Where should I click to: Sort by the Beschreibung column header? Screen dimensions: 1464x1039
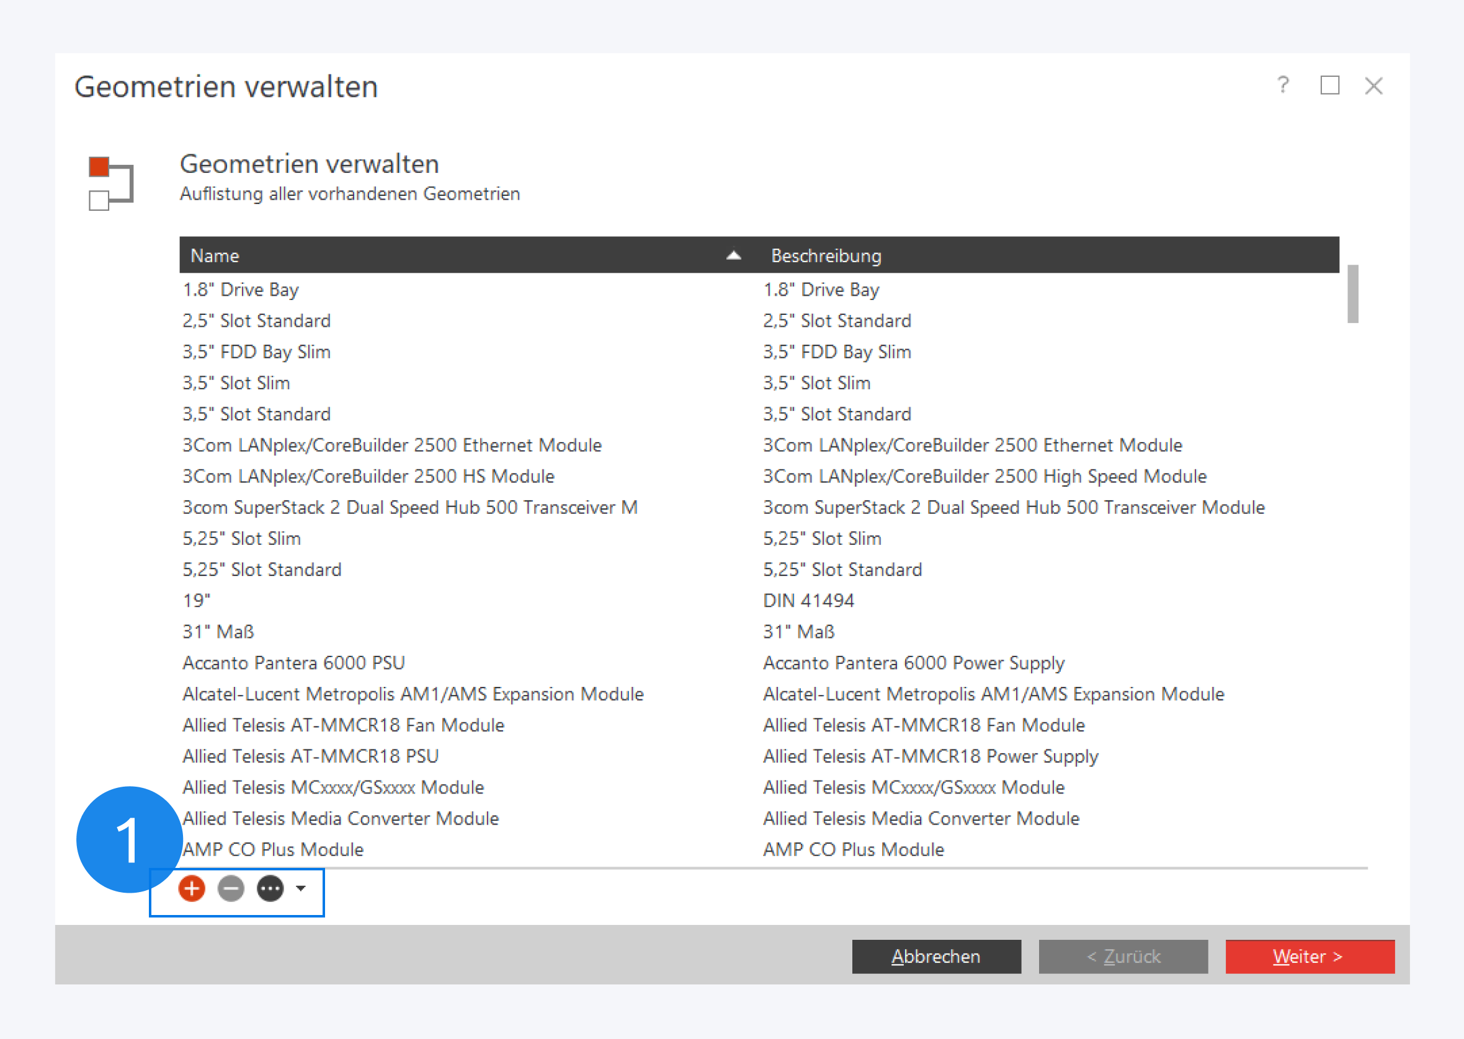click(826, 255)
